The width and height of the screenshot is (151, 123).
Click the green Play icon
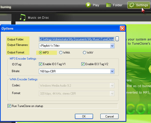coord(88,5)
